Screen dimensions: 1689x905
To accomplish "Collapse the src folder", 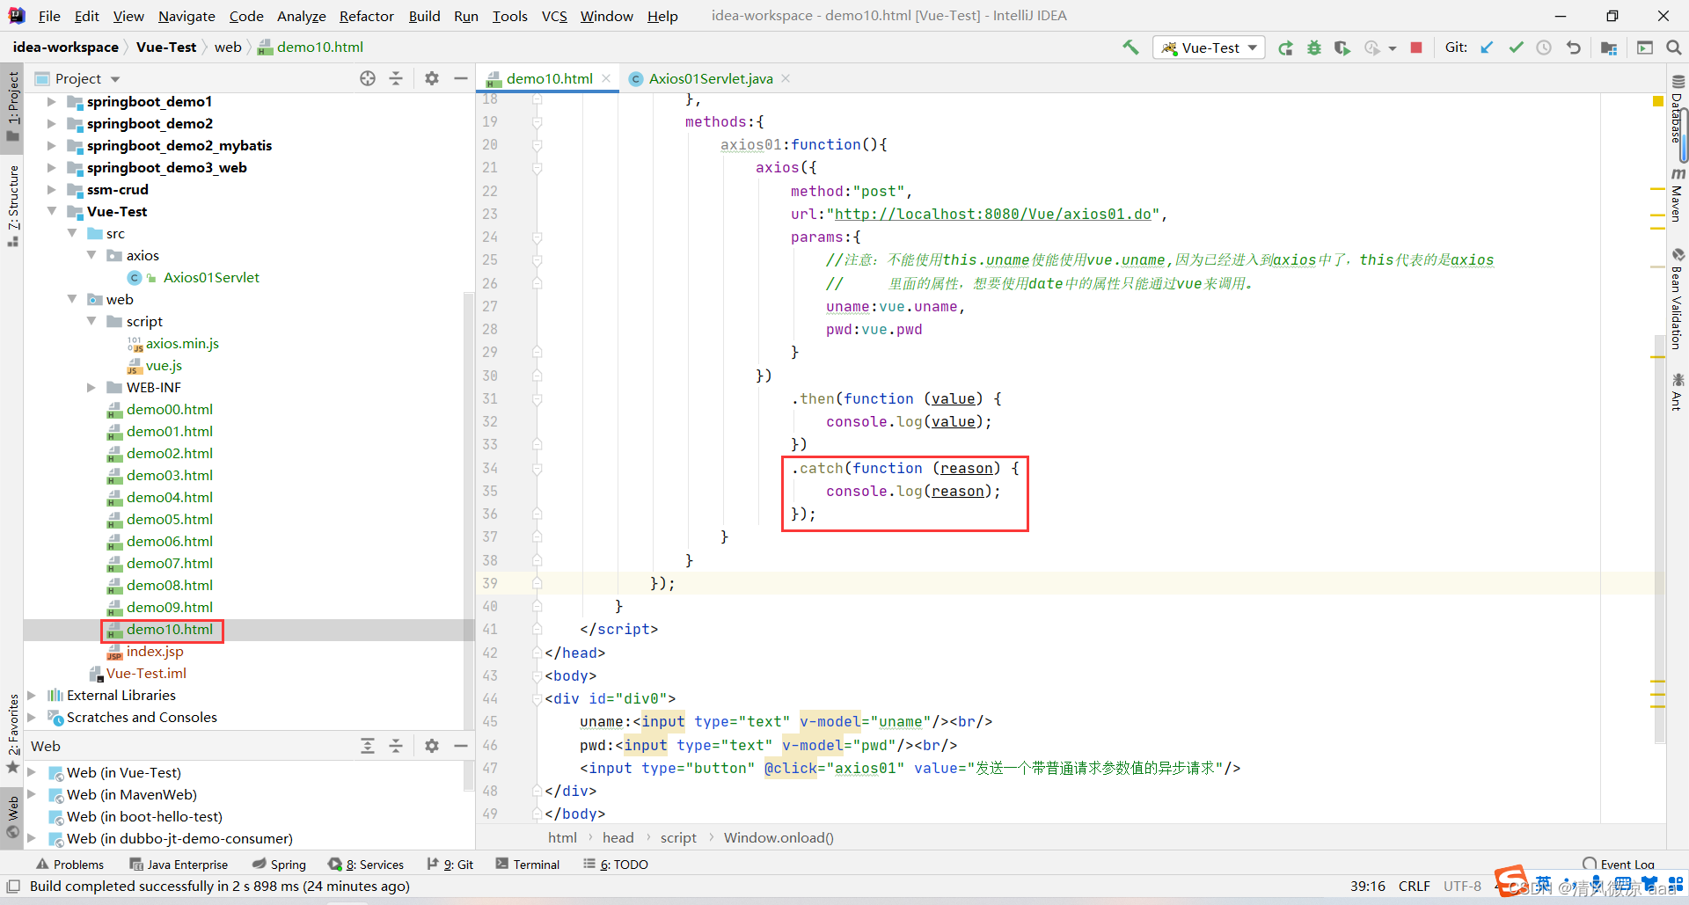I will pyautogui.click(x=72, y=233).
